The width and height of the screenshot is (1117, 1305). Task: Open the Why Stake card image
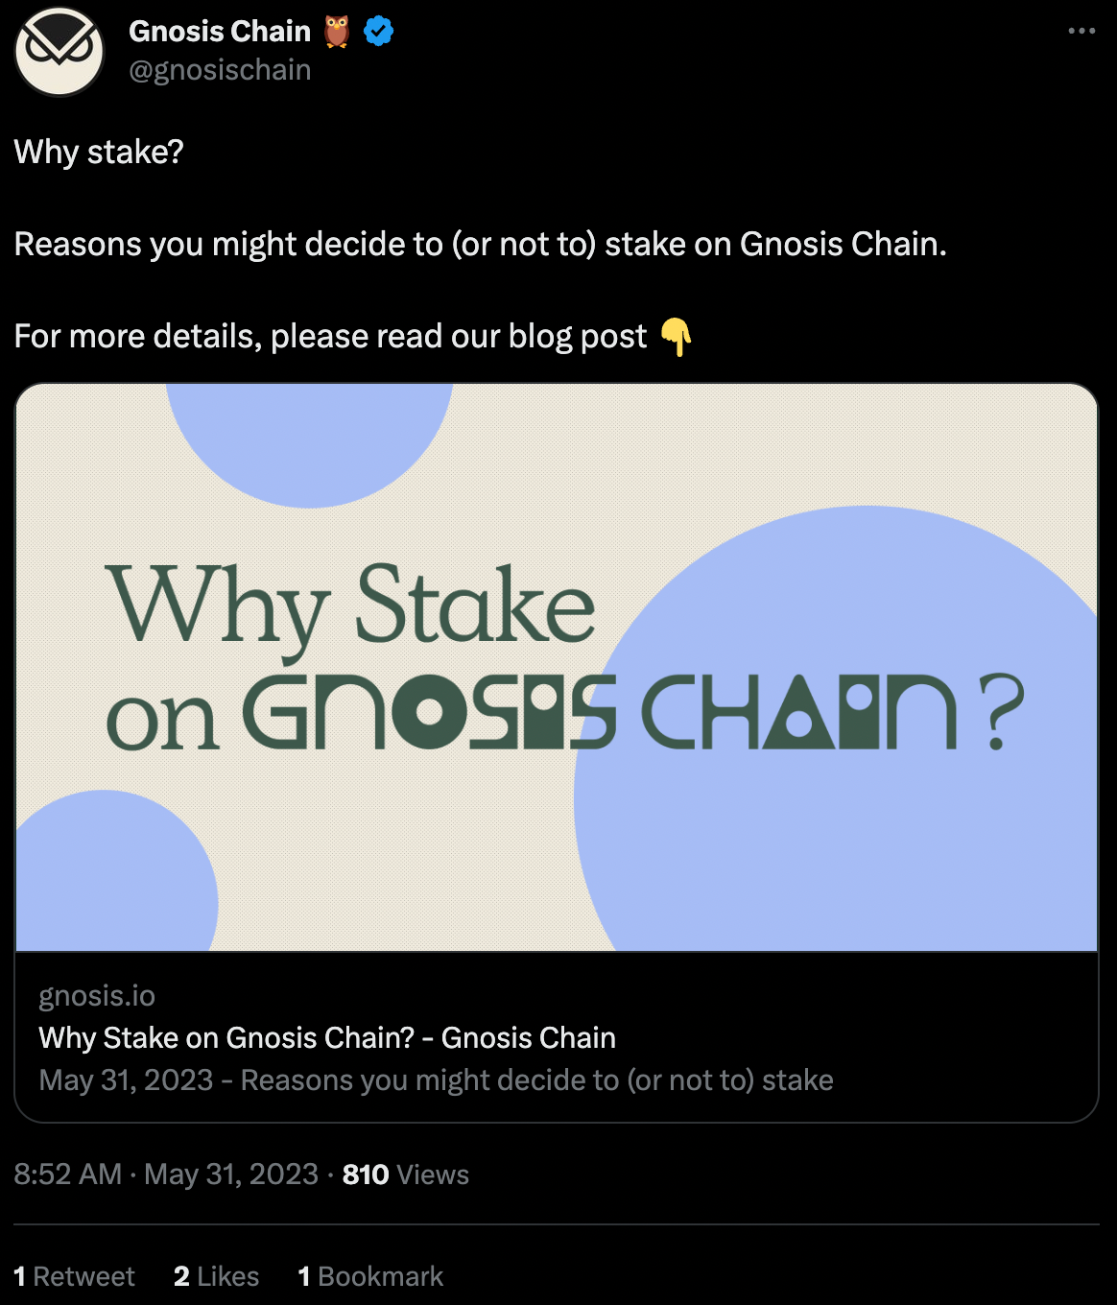coord(557,668)
